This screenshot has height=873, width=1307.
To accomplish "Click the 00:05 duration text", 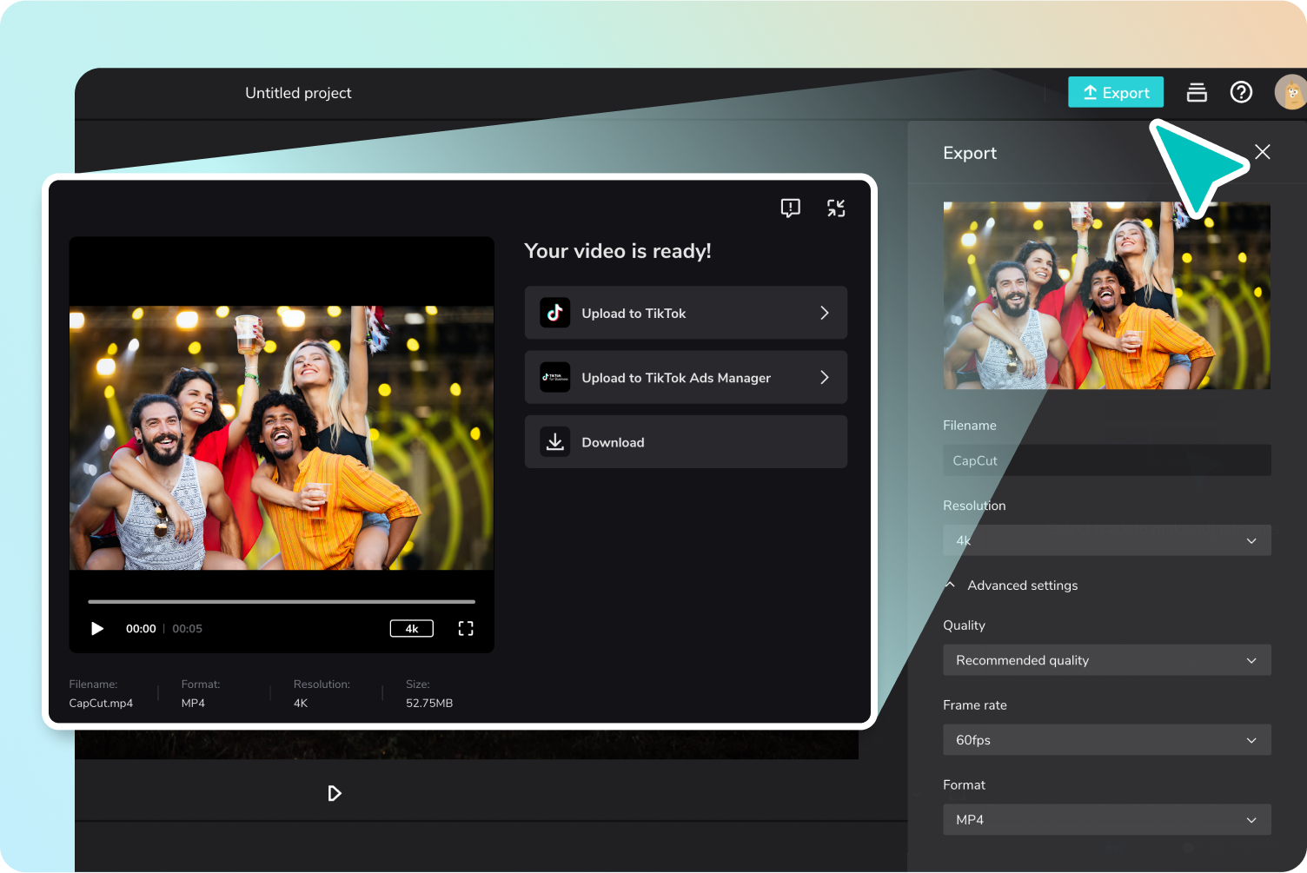I will pyautogui.click(x=187, y=628).
